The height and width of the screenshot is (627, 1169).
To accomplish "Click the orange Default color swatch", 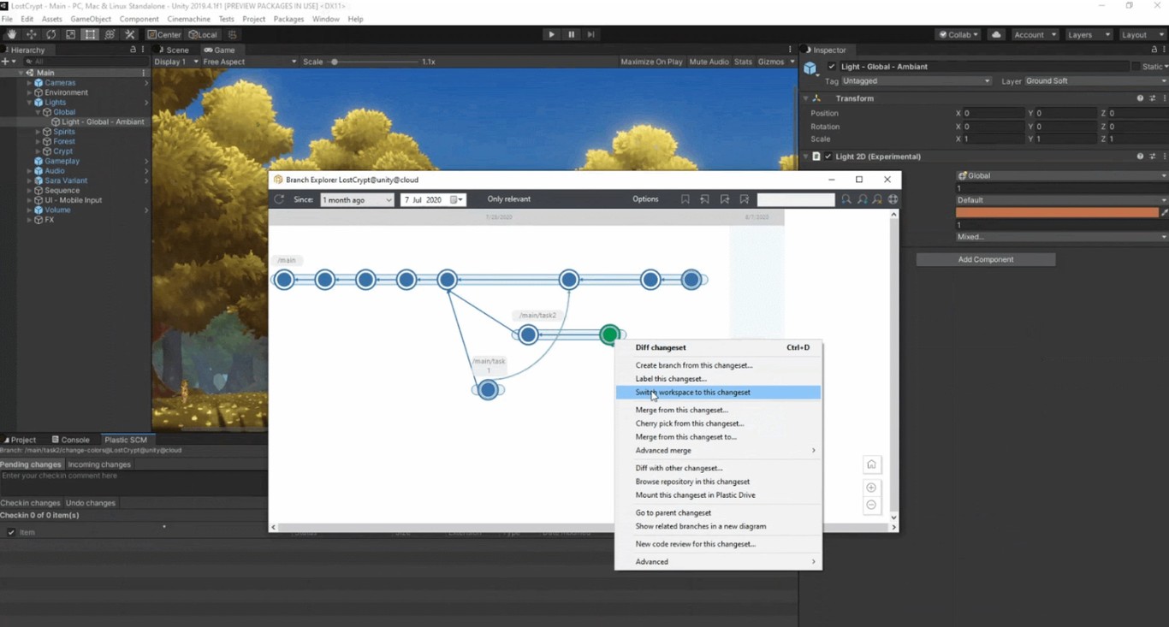I will (x=1057, y=212).
